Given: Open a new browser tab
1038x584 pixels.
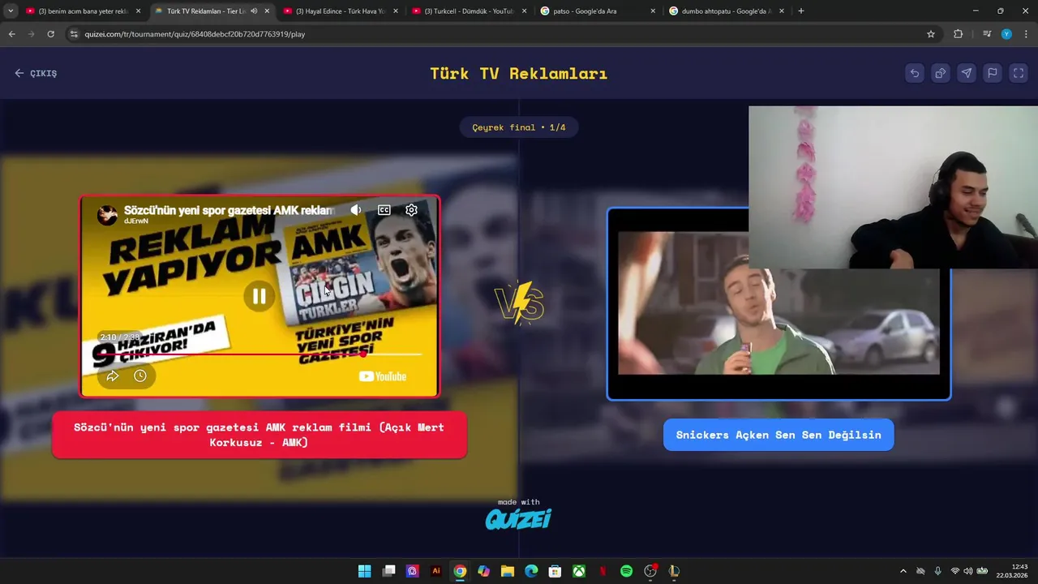Looking at the screenshot, I should tap(801, 11).
